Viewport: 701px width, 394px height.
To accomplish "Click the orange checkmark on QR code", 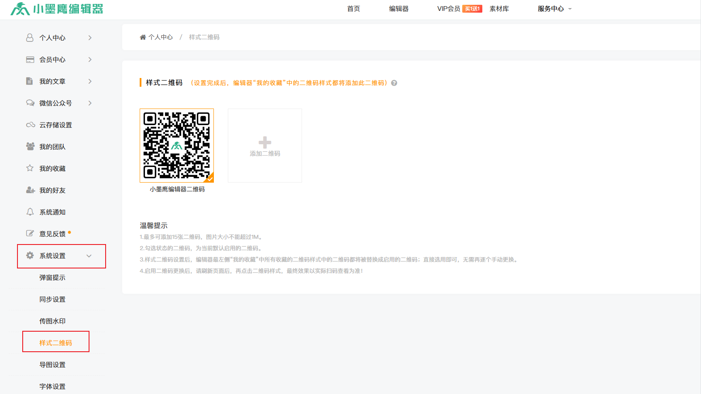I will coord(210,178).
